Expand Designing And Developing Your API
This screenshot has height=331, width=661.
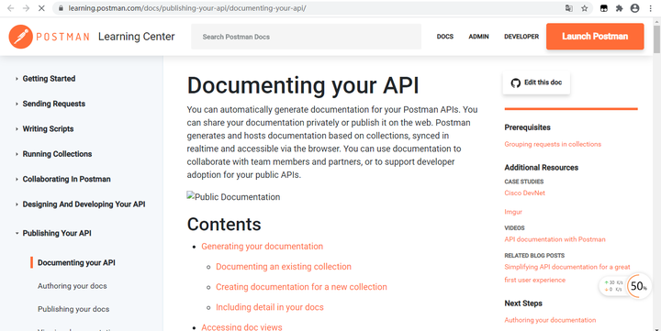84,204
